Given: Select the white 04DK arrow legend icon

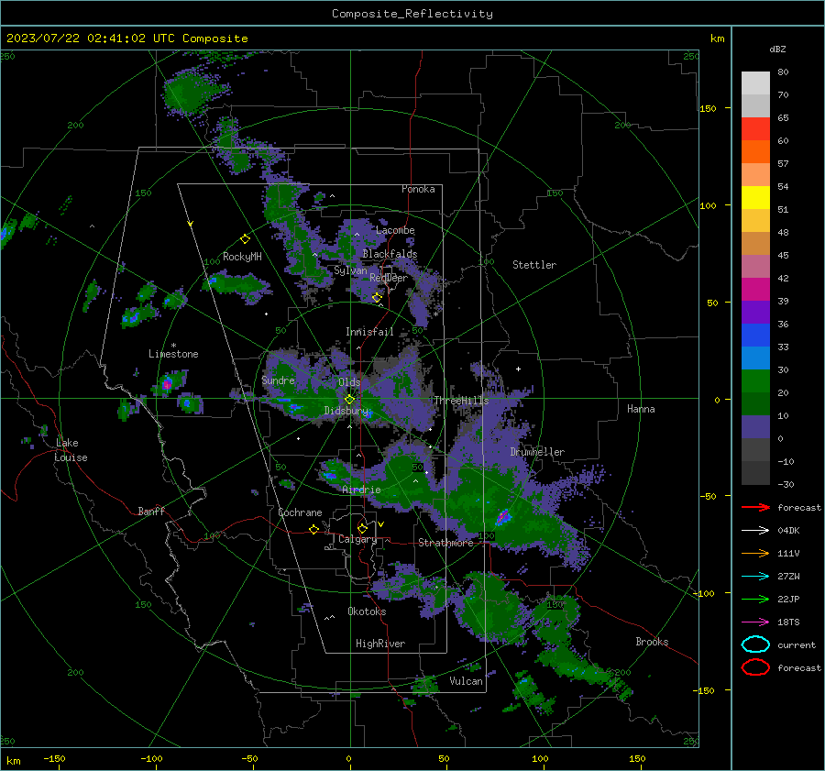Looking at the screenshot, I should [x=755, y=531].
